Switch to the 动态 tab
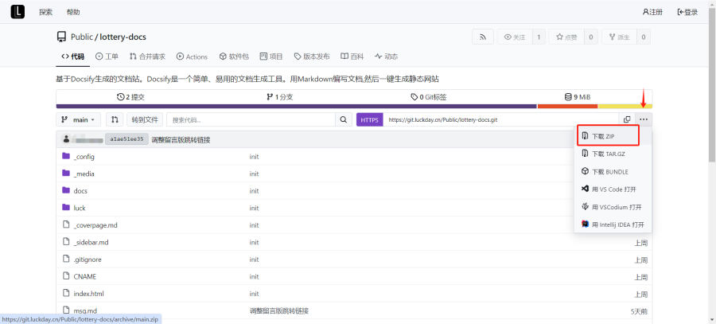 [387, 57]
